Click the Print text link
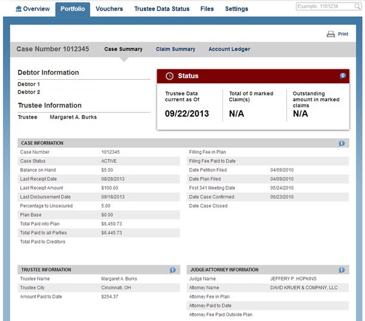Image resolution: width=365 pixels, height=321 pixels. pos(343,35)
